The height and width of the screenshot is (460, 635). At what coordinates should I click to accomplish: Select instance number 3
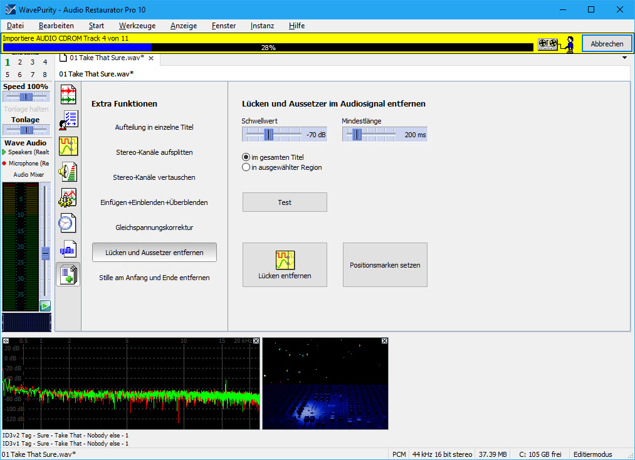point(33,63)
